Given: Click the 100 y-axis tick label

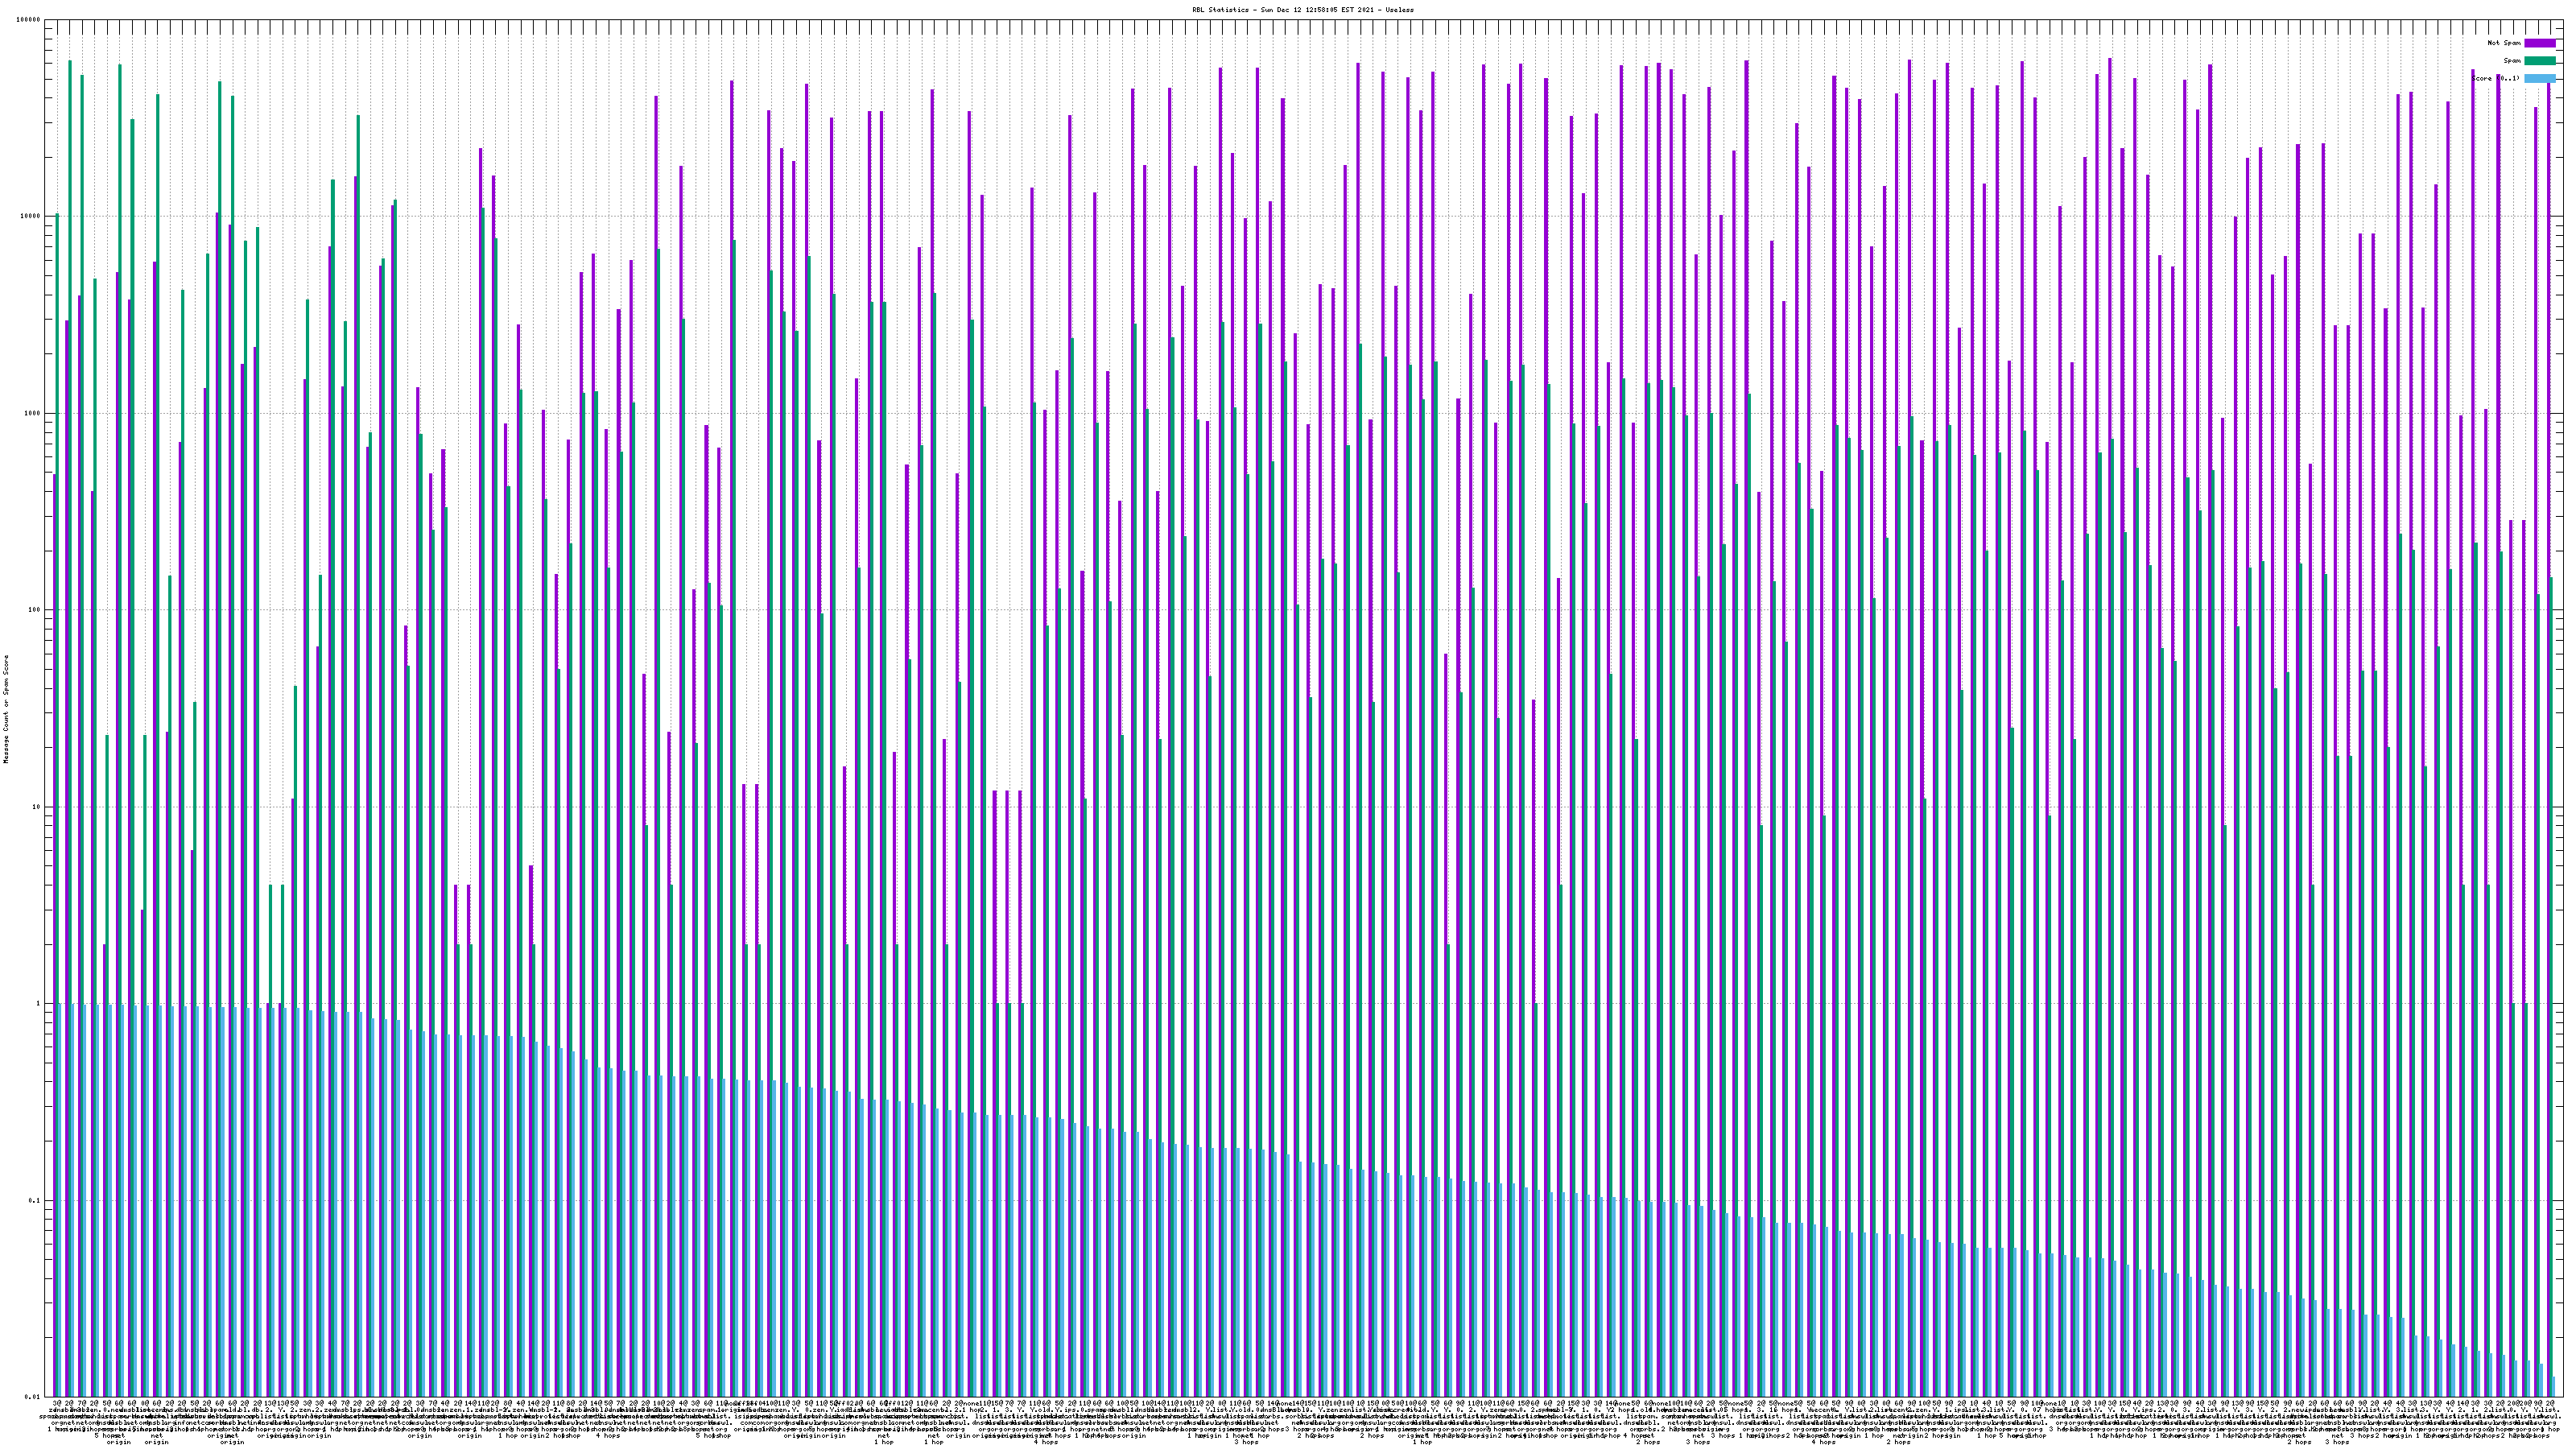Looking at the screenshot, I should pos(35,610).
